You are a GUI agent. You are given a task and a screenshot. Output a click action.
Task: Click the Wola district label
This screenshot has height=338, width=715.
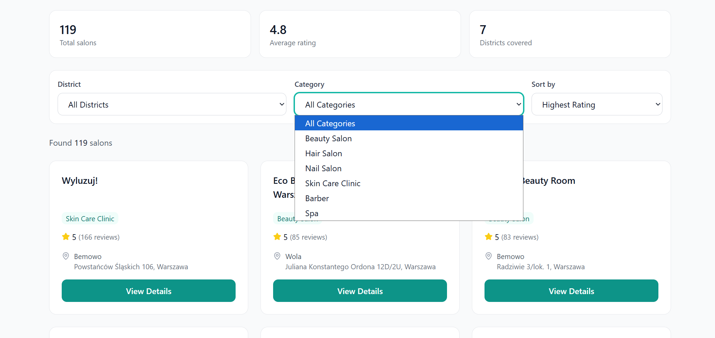point(293,256)
